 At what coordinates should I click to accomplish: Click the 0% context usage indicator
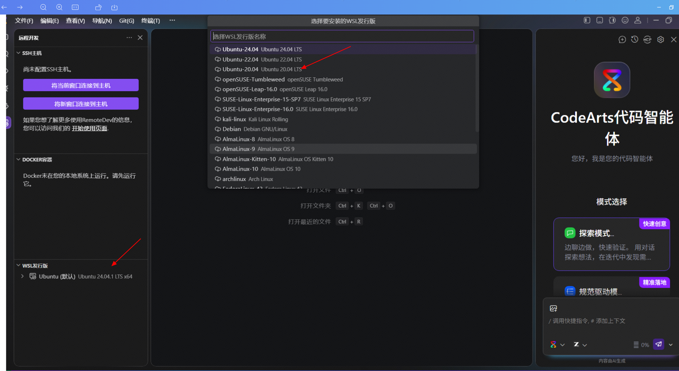click(641, 345)
